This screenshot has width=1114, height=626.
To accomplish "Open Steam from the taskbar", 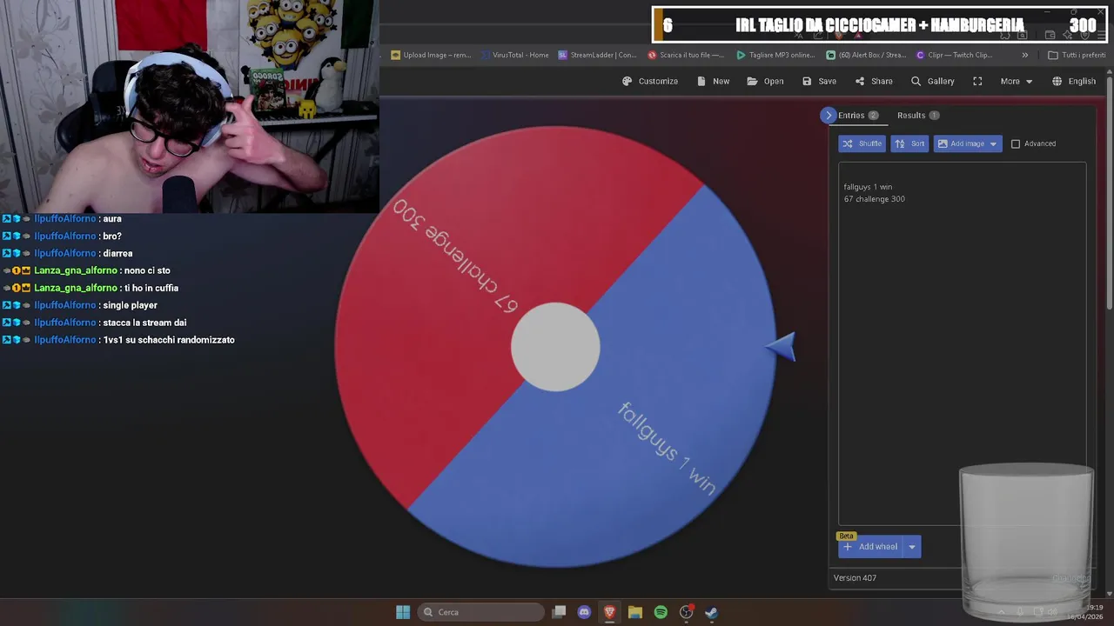I will [x=711, y=612].
